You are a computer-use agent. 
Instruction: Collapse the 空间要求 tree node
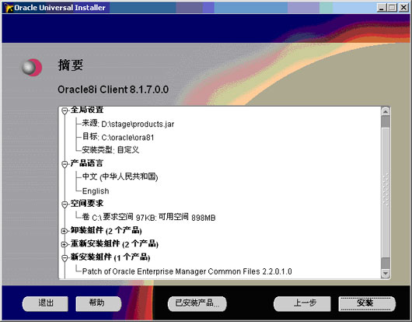pyautogui.click(x=65, y=205)
